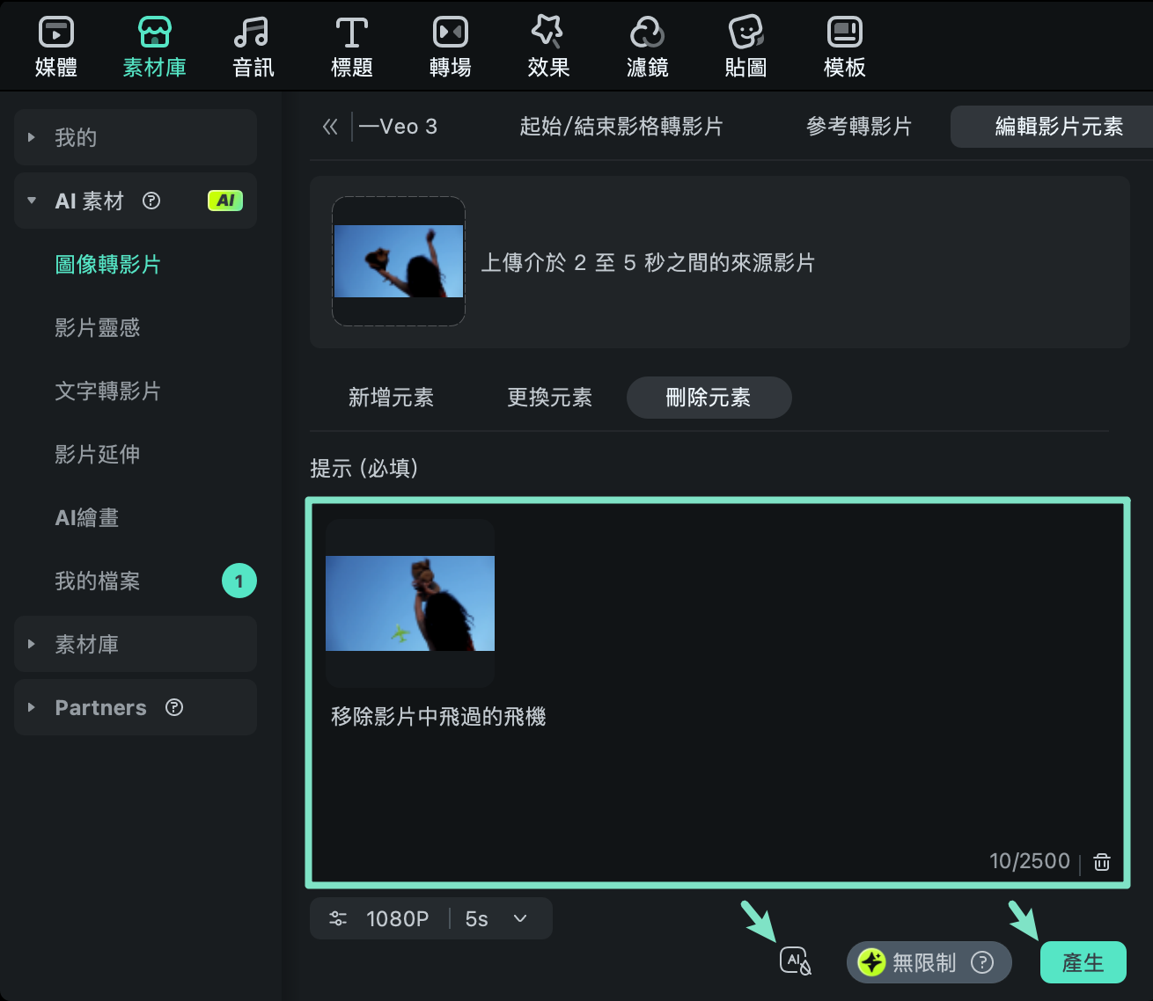The height and width of the screenshot is (1001, 1153).
Task: Open the 起始/結束影格轉影片 tab
Action: click(622, 127)
